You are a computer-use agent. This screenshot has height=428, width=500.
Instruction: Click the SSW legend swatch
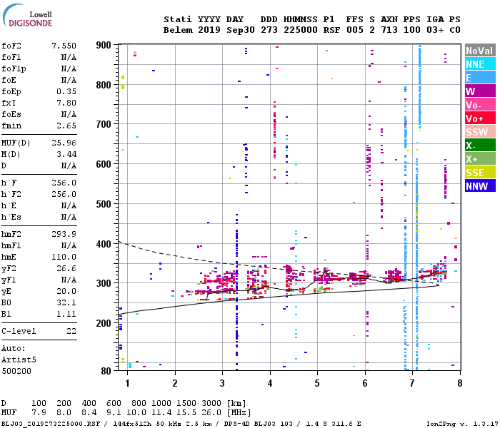[480, 131]
